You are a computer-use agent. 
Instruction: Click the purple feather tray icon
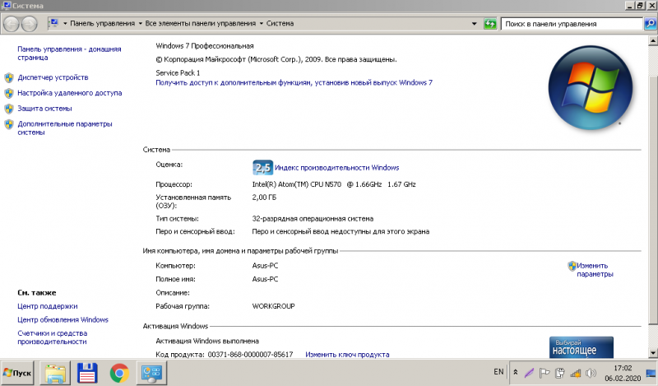529,373
